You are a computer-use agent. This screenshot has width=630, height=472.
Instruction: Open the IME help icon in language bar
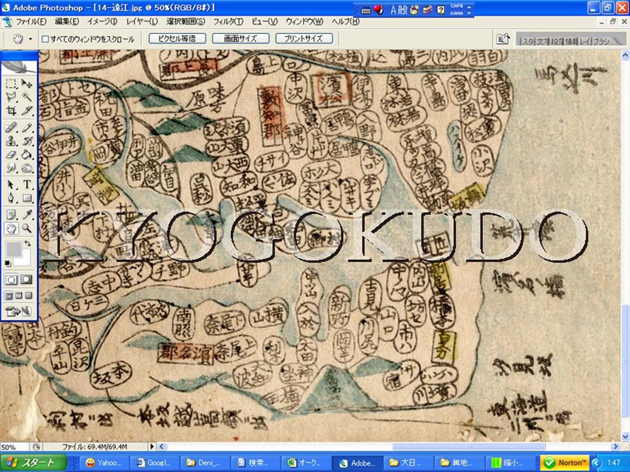point(441,10)
